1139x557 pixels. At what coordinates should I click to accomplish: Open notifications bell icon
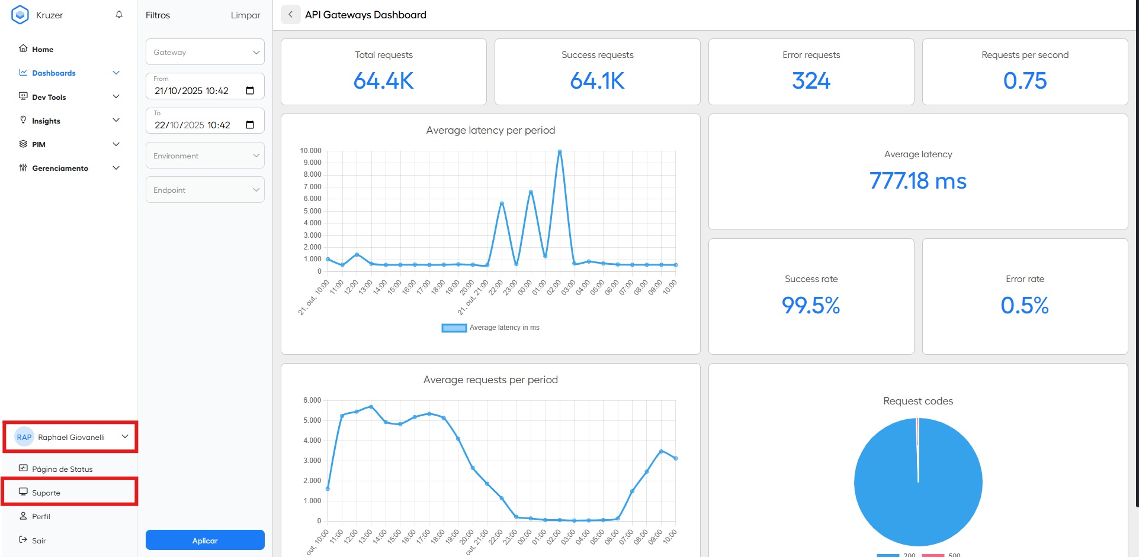click(119, 15)
